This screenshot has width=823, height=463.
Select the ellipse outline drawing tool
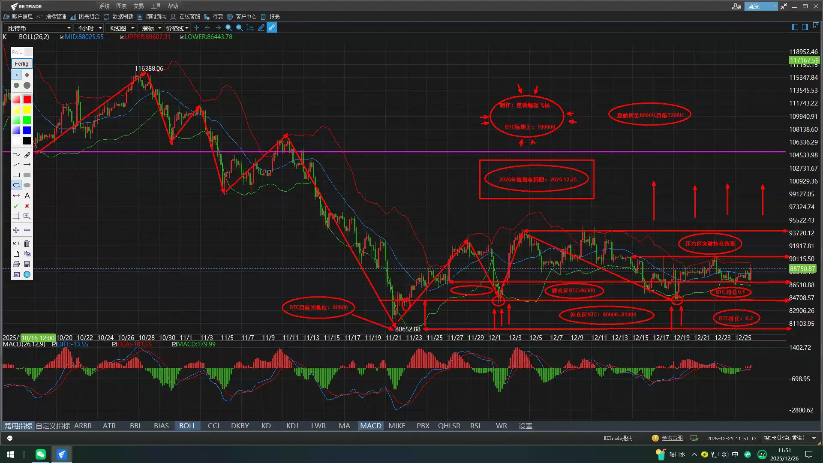pos(16,185)
